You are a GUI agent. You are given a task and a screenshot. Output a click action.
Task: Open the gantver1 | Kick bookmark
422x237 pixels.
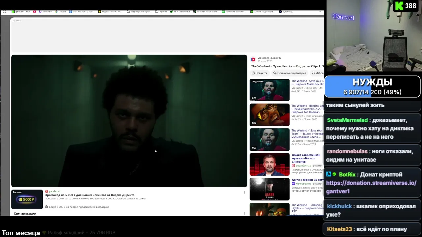(x=21, y=12)
